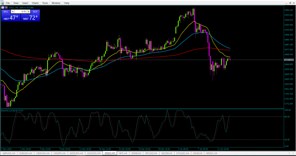The height and width of the screenshot is (156, 296).
Task: Switch to the BTCUSD,H4 chart tab
Action: pyautogui.click(x=150, y=153)
